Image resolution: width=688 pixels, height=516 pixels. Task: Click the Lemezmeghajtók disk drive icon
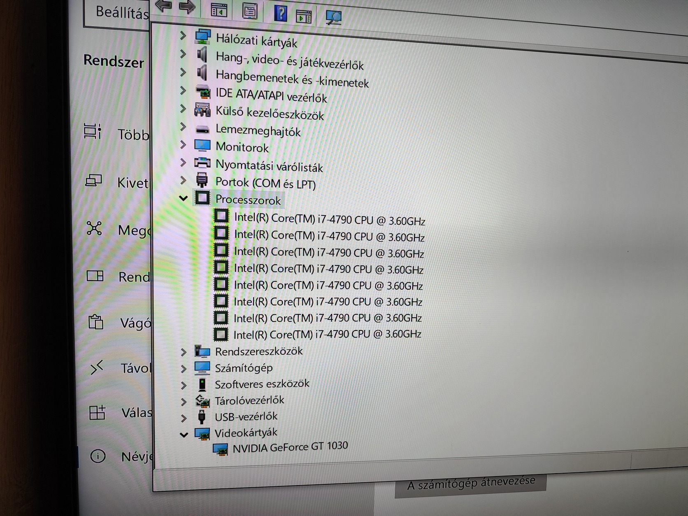click(x=202, y=129)
